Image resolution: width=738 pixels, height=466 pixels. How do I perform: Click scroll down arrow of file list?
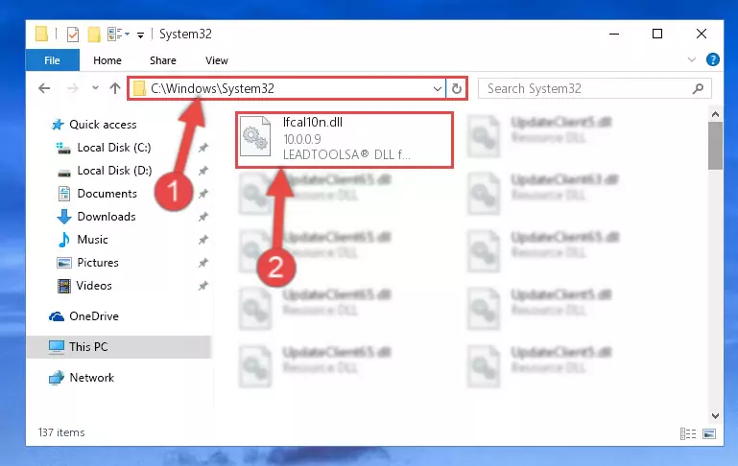click(715, 416)
